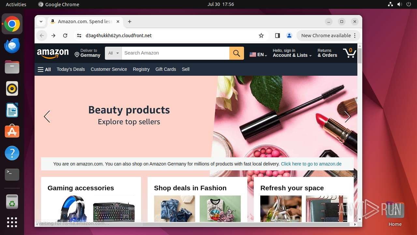Open new tab with plus button
417x235 pixels.
point(130,22)
